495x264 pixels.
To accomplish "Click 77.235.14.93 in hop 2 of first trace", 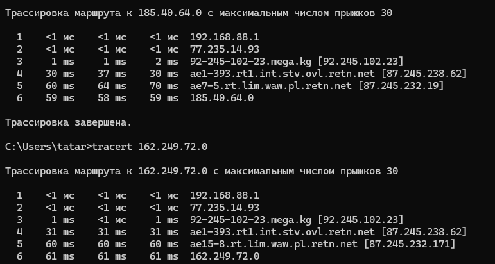I will pyautogui.click(x=225, y=49).
